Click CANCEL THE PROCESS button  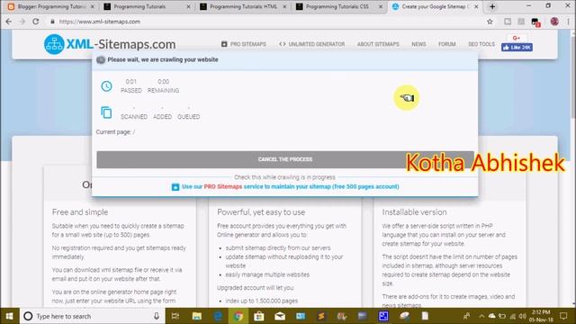[285, 159]
